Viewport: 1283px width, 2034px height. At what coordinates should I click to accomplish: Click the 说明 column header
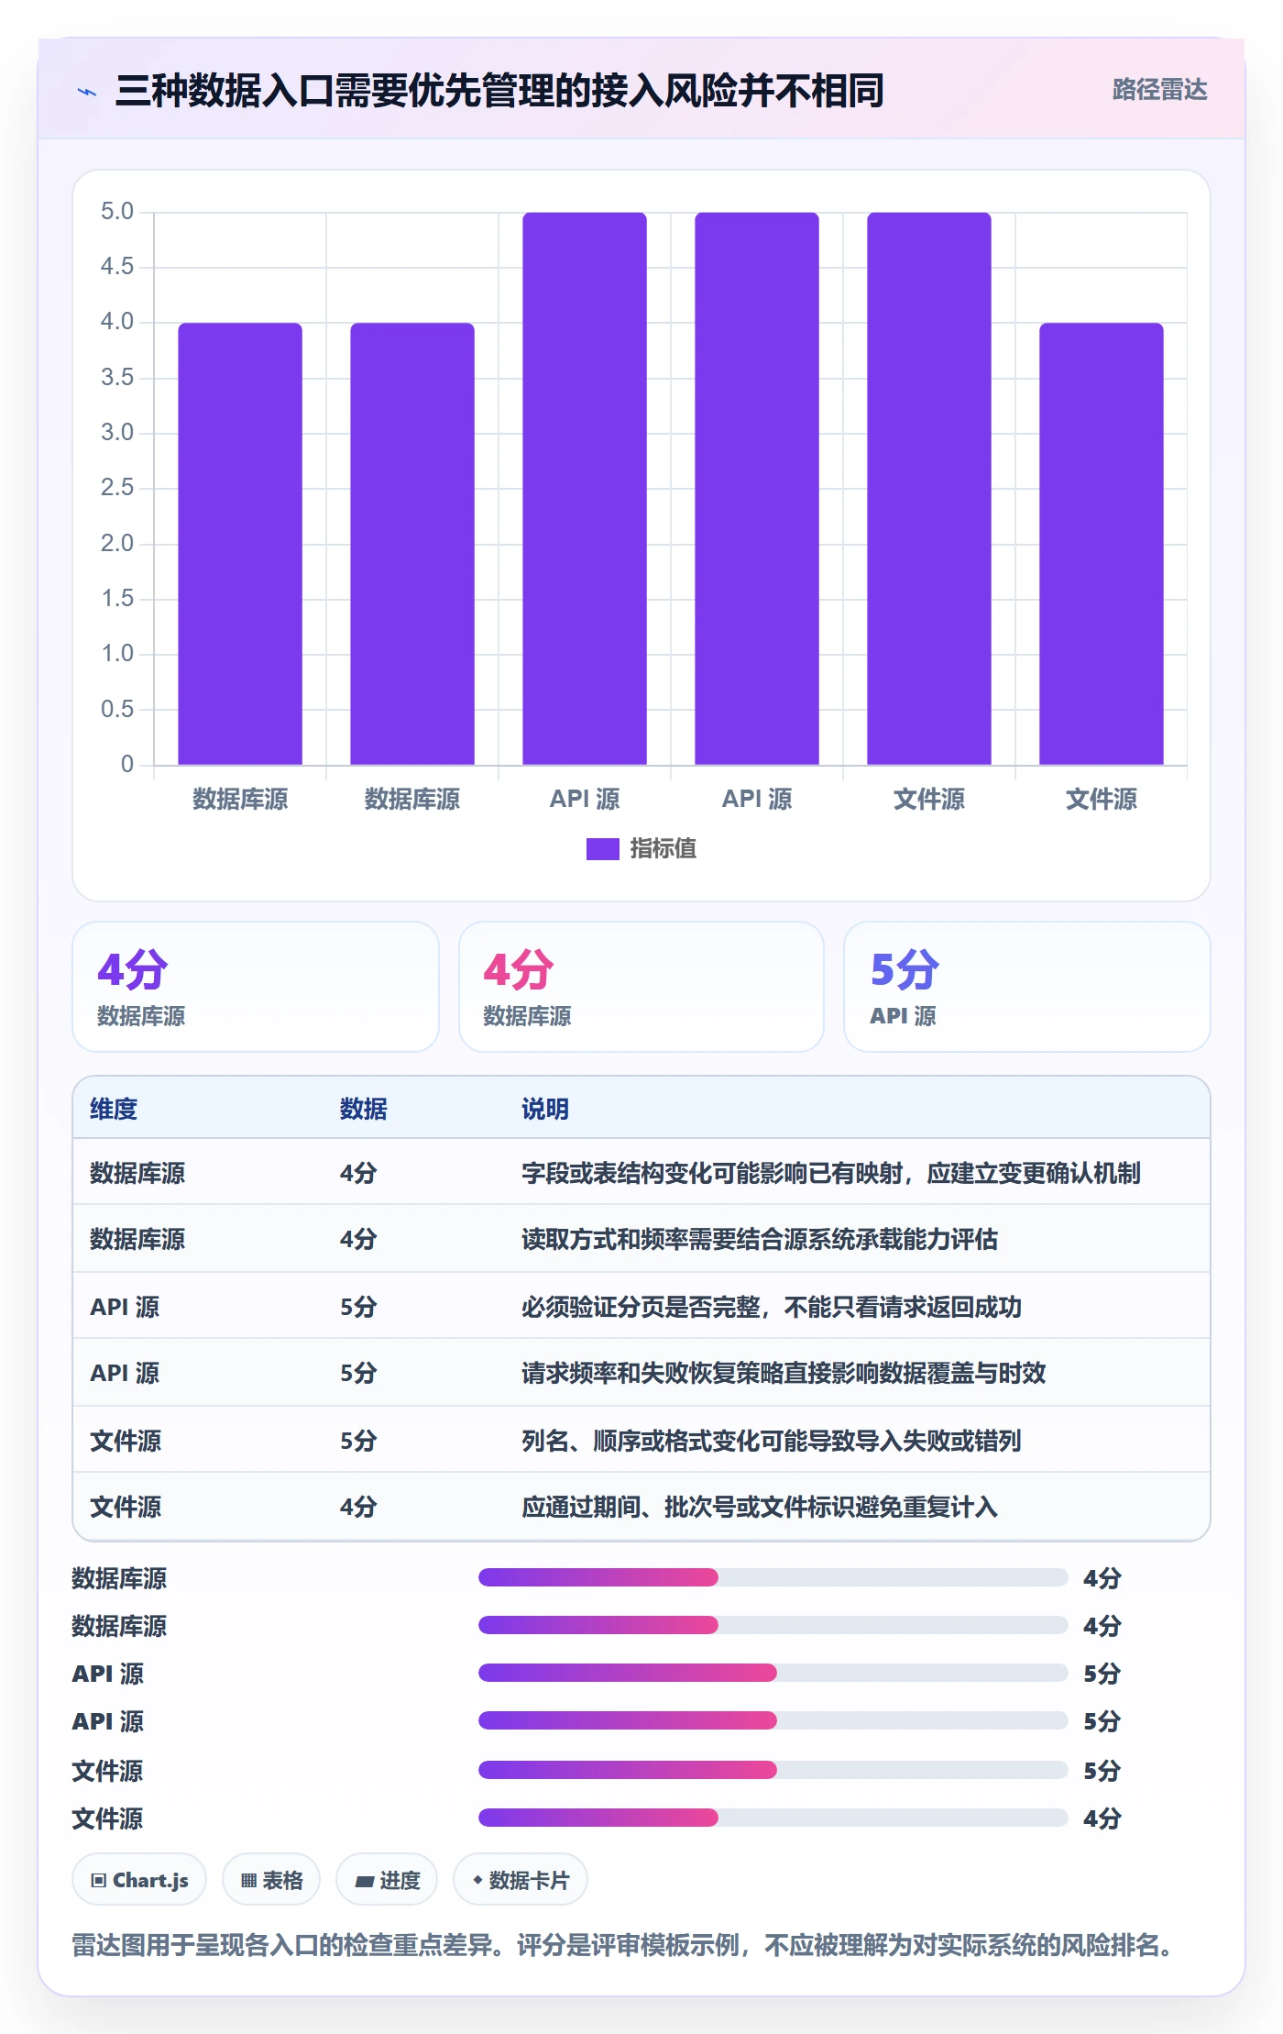(545, 1109)
